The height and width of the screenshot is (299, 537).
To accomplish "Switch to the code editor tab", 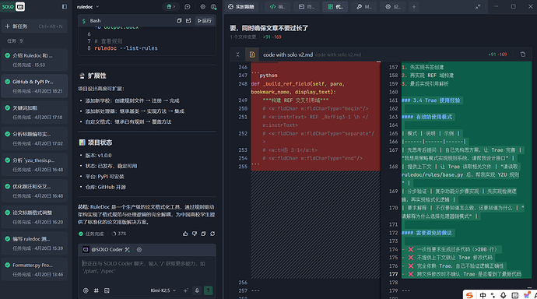I will coord(277,7).
